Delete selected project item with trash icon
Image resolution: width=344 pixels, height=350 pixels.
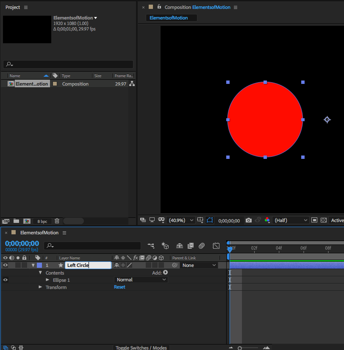coord(57,221)
